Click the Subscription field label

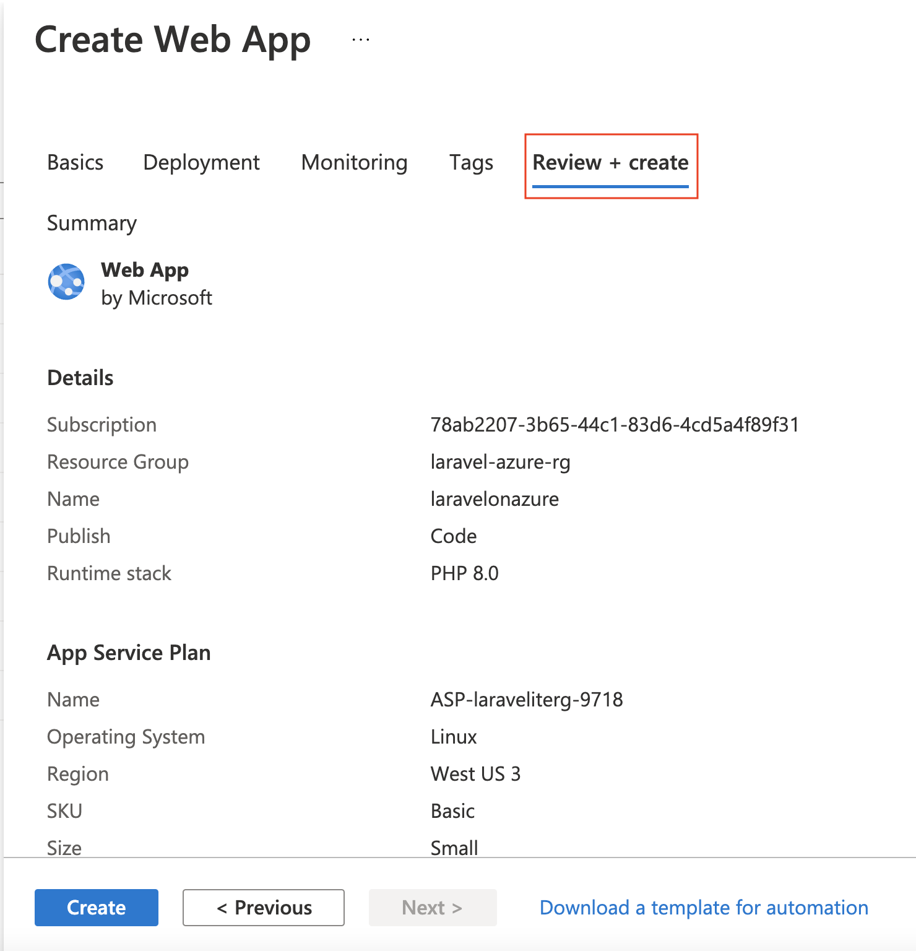point(102,425)
